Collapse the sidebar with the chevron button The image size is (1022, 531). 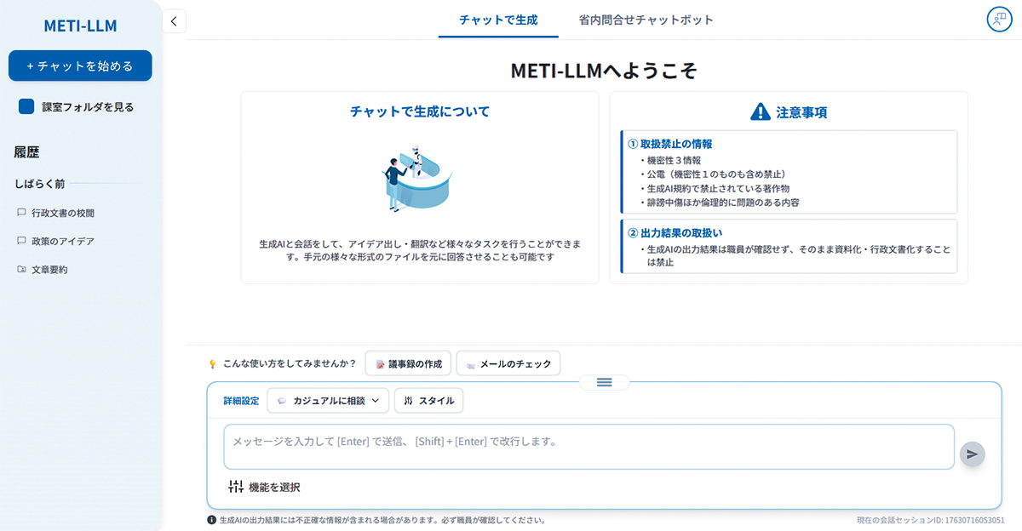(174, 20)
